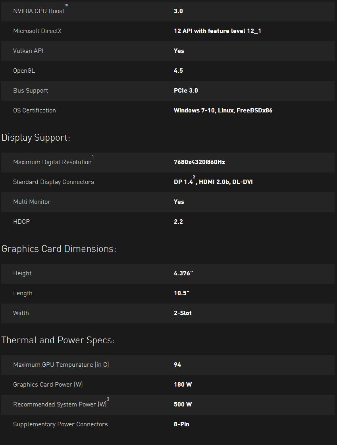Image resolution: width=337 pixels, height=445 pixels.
Task: Click the Display Support heading
Action: pyautogui.click(x=36, y=137)
